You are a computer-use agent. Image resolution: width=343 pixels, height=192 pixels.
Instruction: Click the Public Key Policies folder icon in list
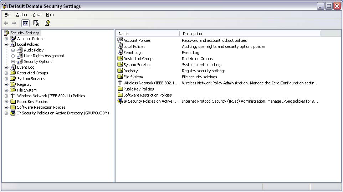[x=120, y=89]
